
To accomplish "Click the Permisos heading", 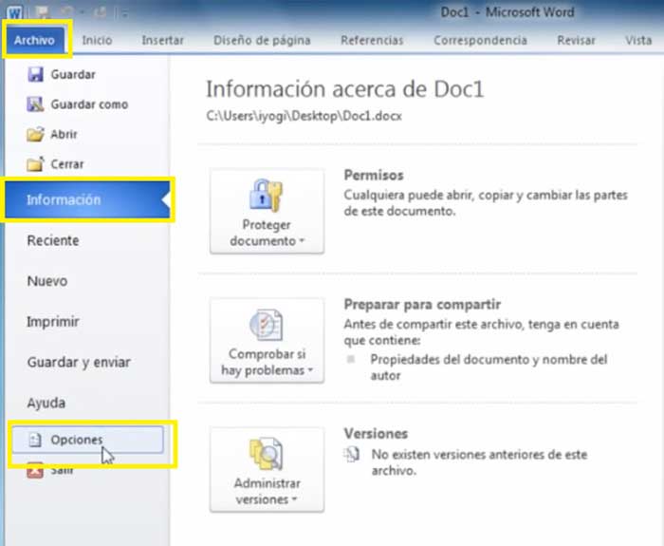I will 374,175.
